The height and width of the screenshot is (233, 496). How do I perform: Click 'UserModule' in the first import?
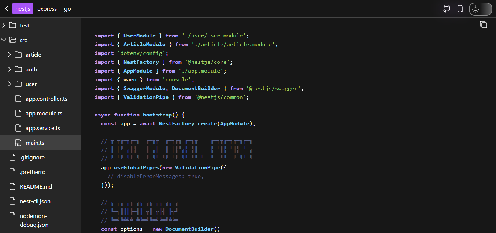(140, 36)
